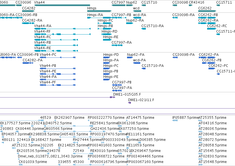Open EST AT25355.5prime
The height and width of the screenshot is (166, 235).
[212, 118]
